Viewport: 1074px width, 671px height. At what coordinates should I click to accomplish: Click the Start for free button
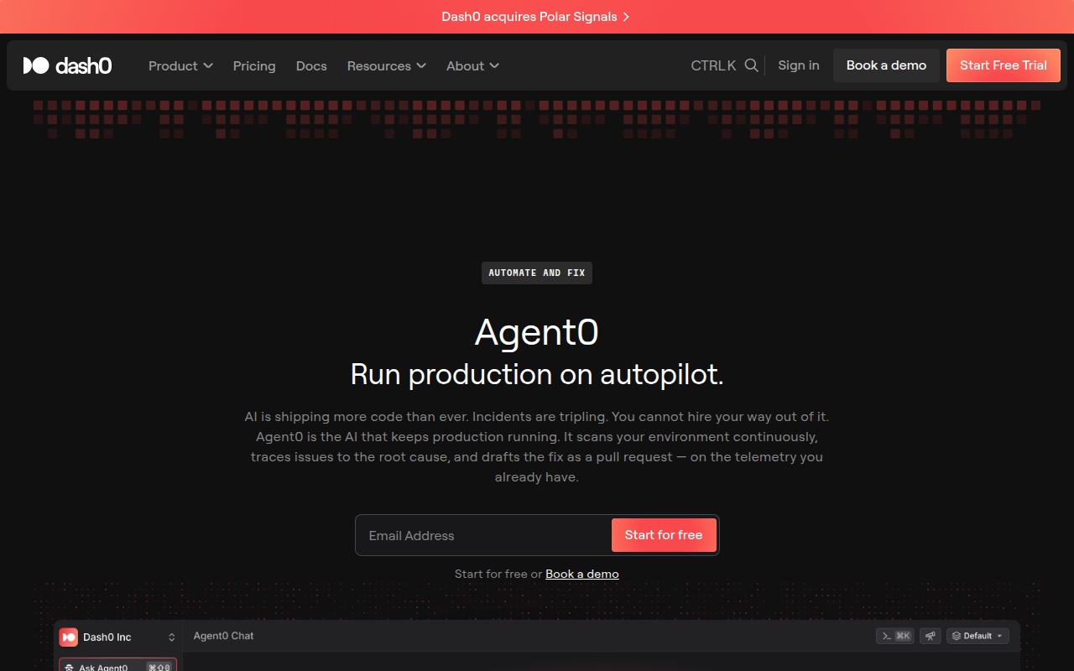tap(664, 535)
